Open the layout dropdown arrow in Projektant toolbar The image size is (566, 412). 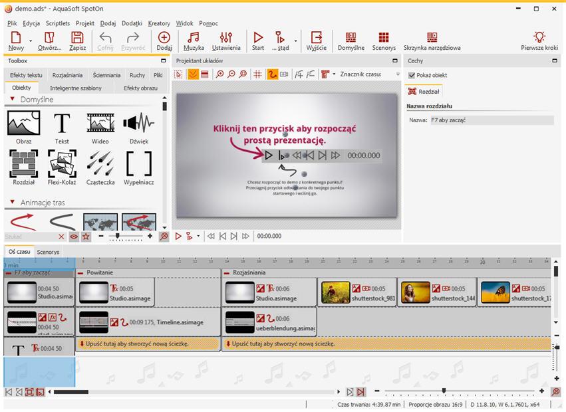click(334, 74)
